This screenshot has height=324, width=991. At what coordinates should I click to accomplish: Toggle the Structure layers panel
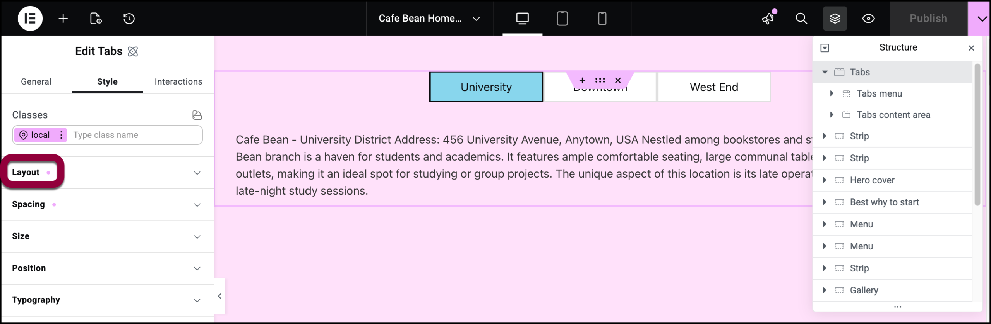click(x=835, y=18)
